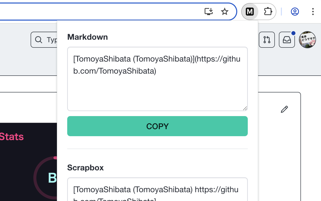Click the Scrapbox section label
This screenshot has height=201, width=321.
[x=85, y=168]
